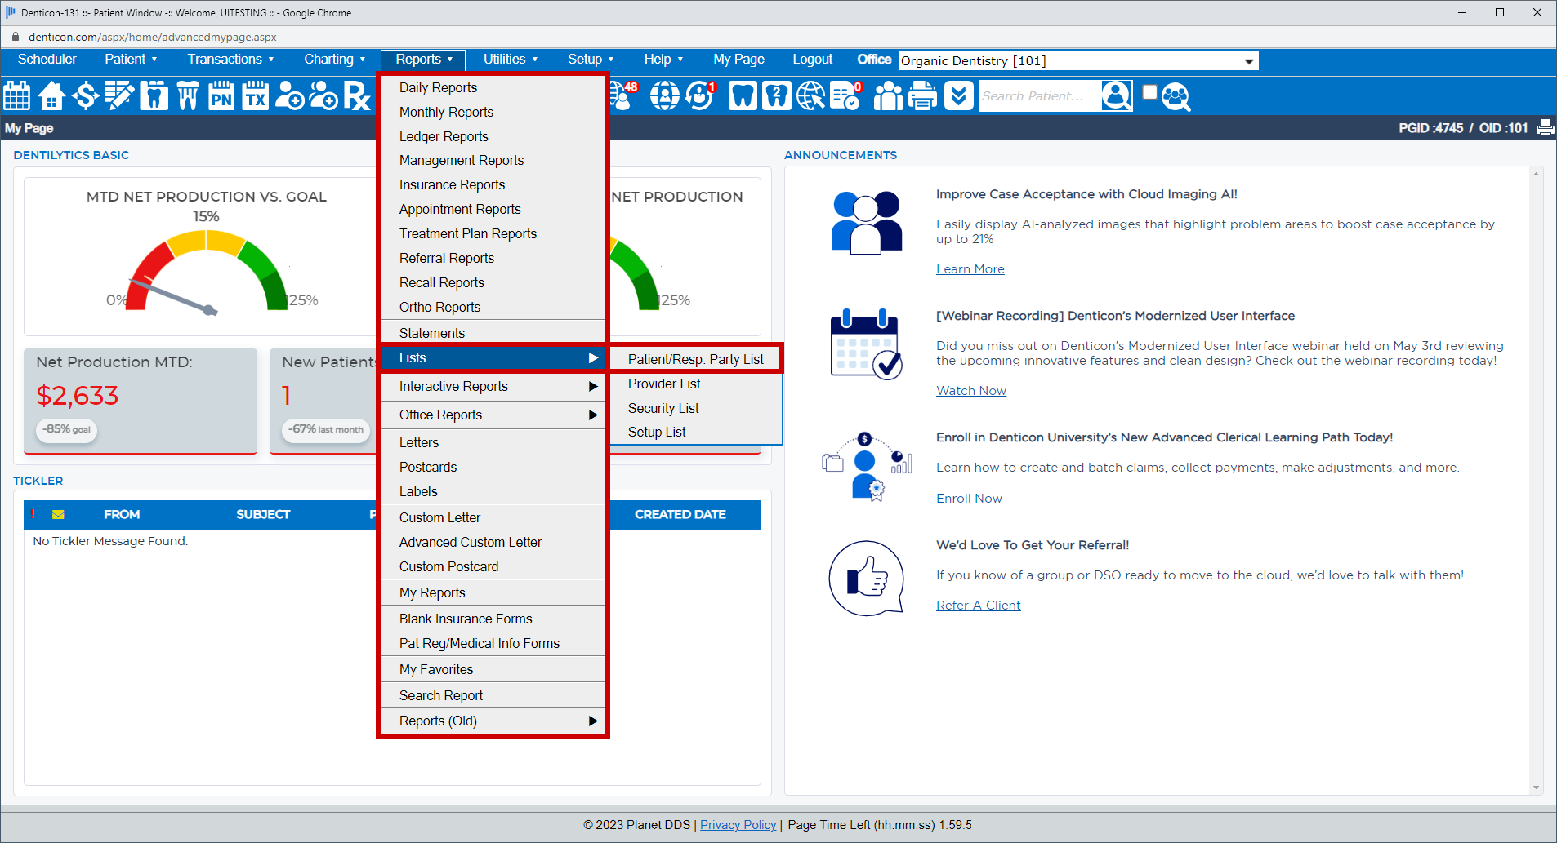Expand the Utilities menu dropdown
Screen dimensions: 1557x843
510,59
